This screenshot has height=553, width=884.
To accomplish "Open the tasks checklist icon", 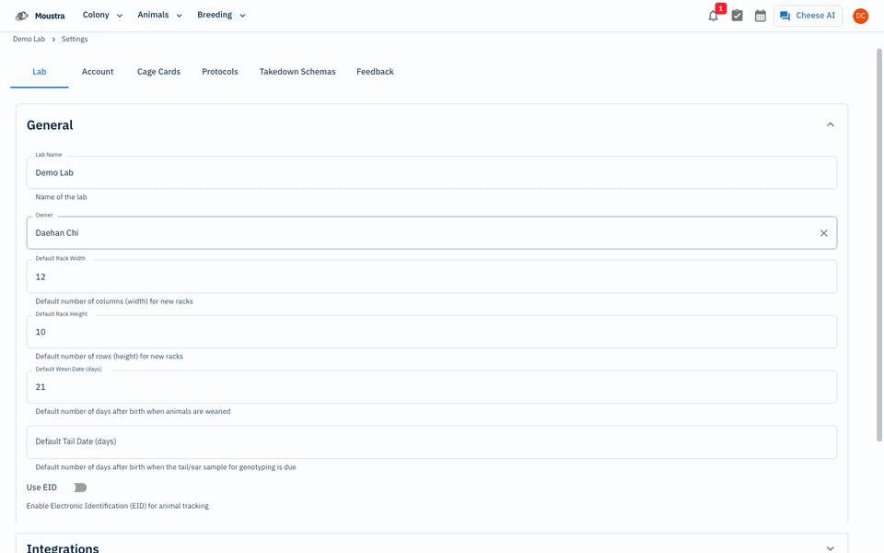I will [737, 16].
